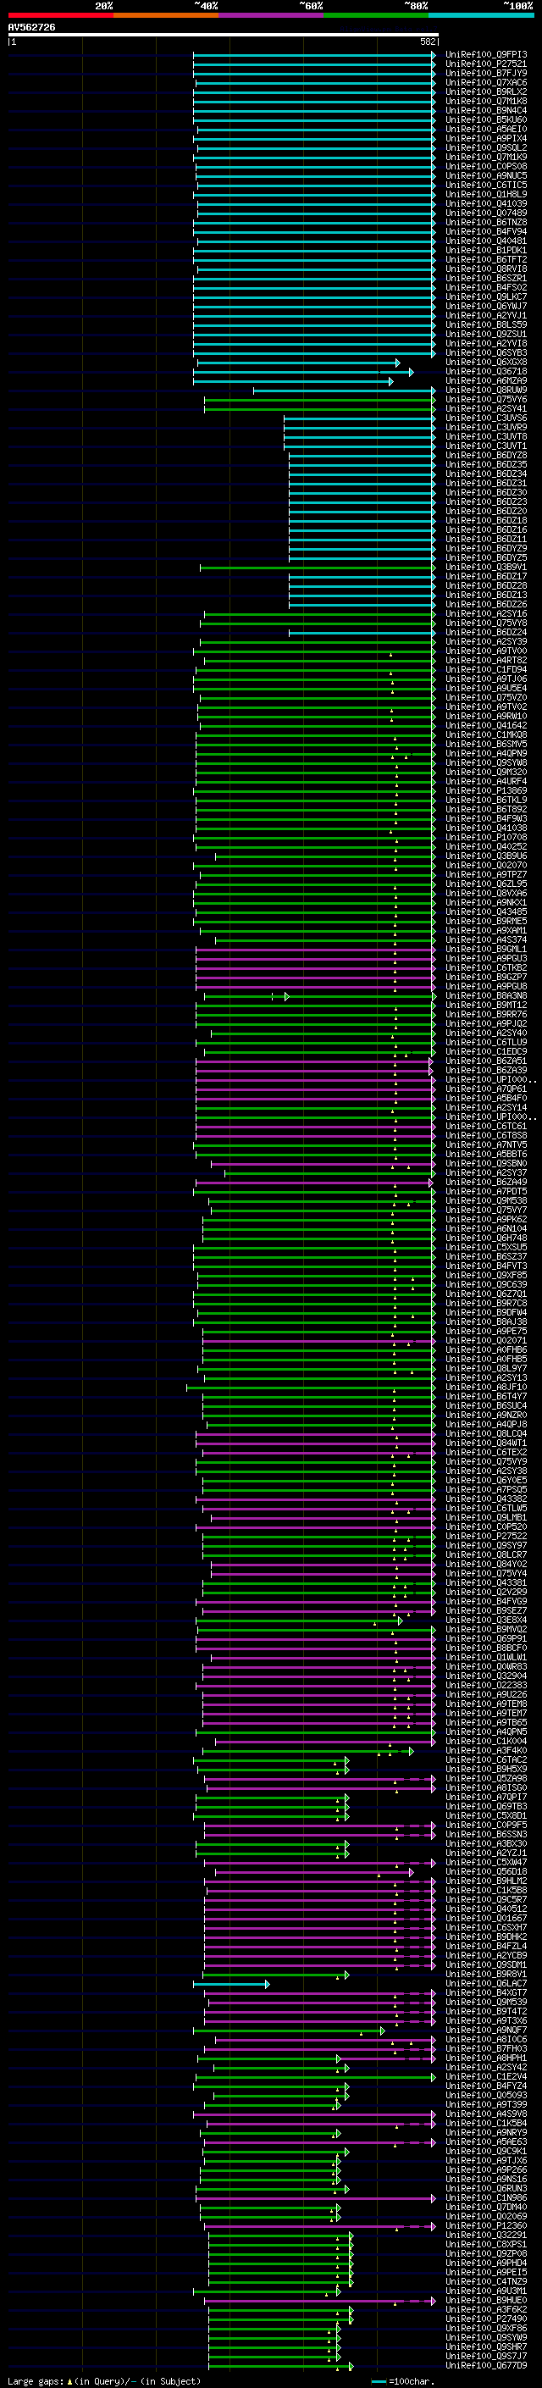Select label UniRef100_A2SY16
542x2388 pixels.
pos(485,613)
